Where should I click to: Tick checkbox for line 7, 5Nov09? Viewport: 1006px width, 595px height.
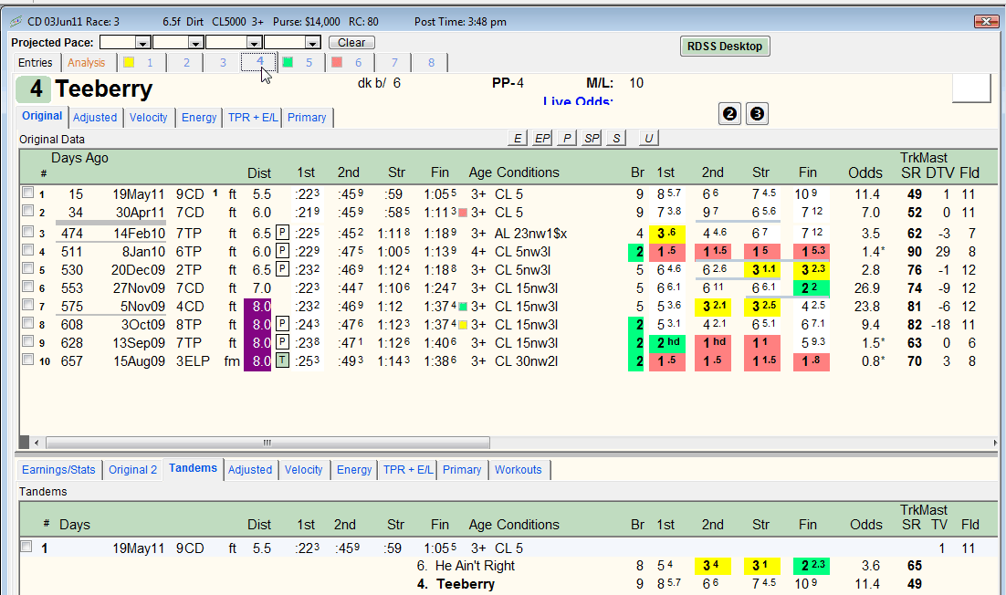(27, 305)
